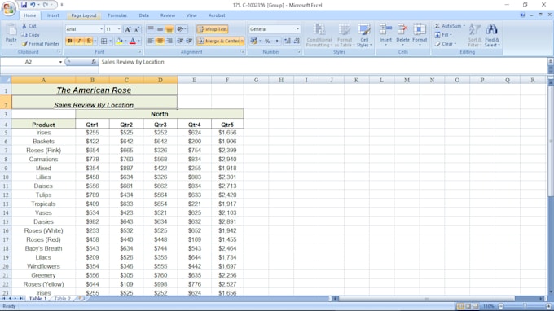Decrease font size with Shrink Font
The width and height of the screenshot is (554, 311).
click(x=137, y=29)
